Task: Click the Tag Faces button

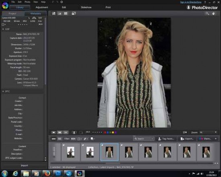Action: [166, 139]
